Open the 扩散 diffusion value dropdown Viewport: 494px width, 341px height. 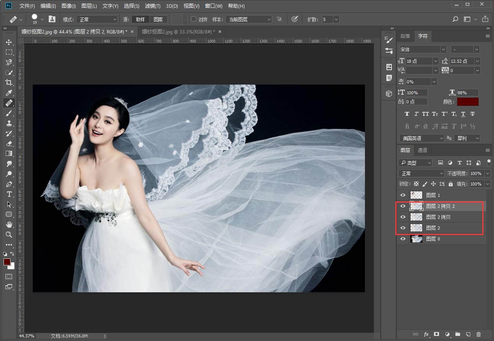point(336,19)
